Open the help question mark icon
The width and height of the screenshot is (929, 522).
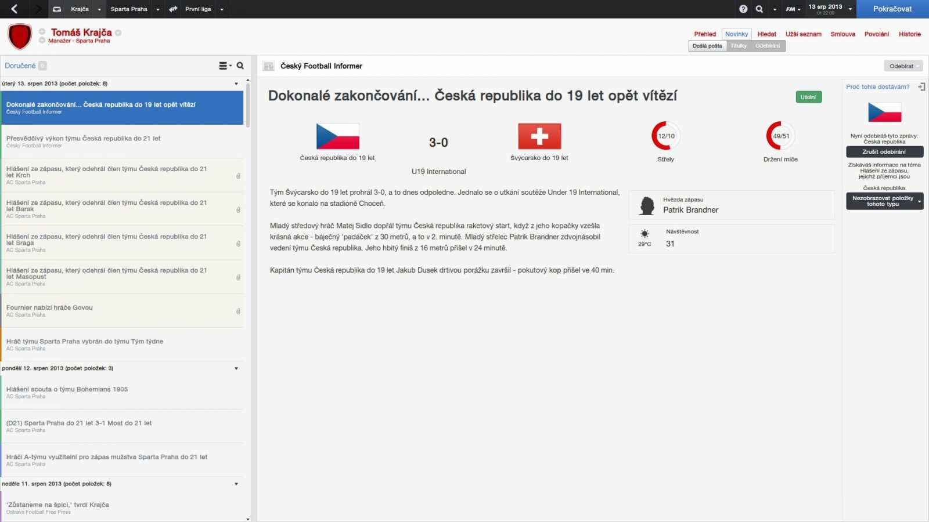point(744,9)
